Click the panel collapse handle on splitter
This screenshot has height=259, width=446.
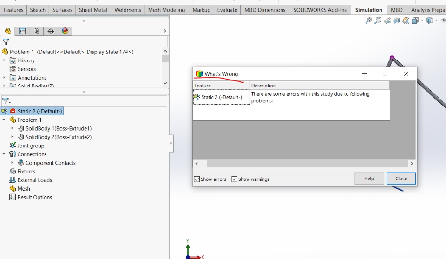pos(171,143)
